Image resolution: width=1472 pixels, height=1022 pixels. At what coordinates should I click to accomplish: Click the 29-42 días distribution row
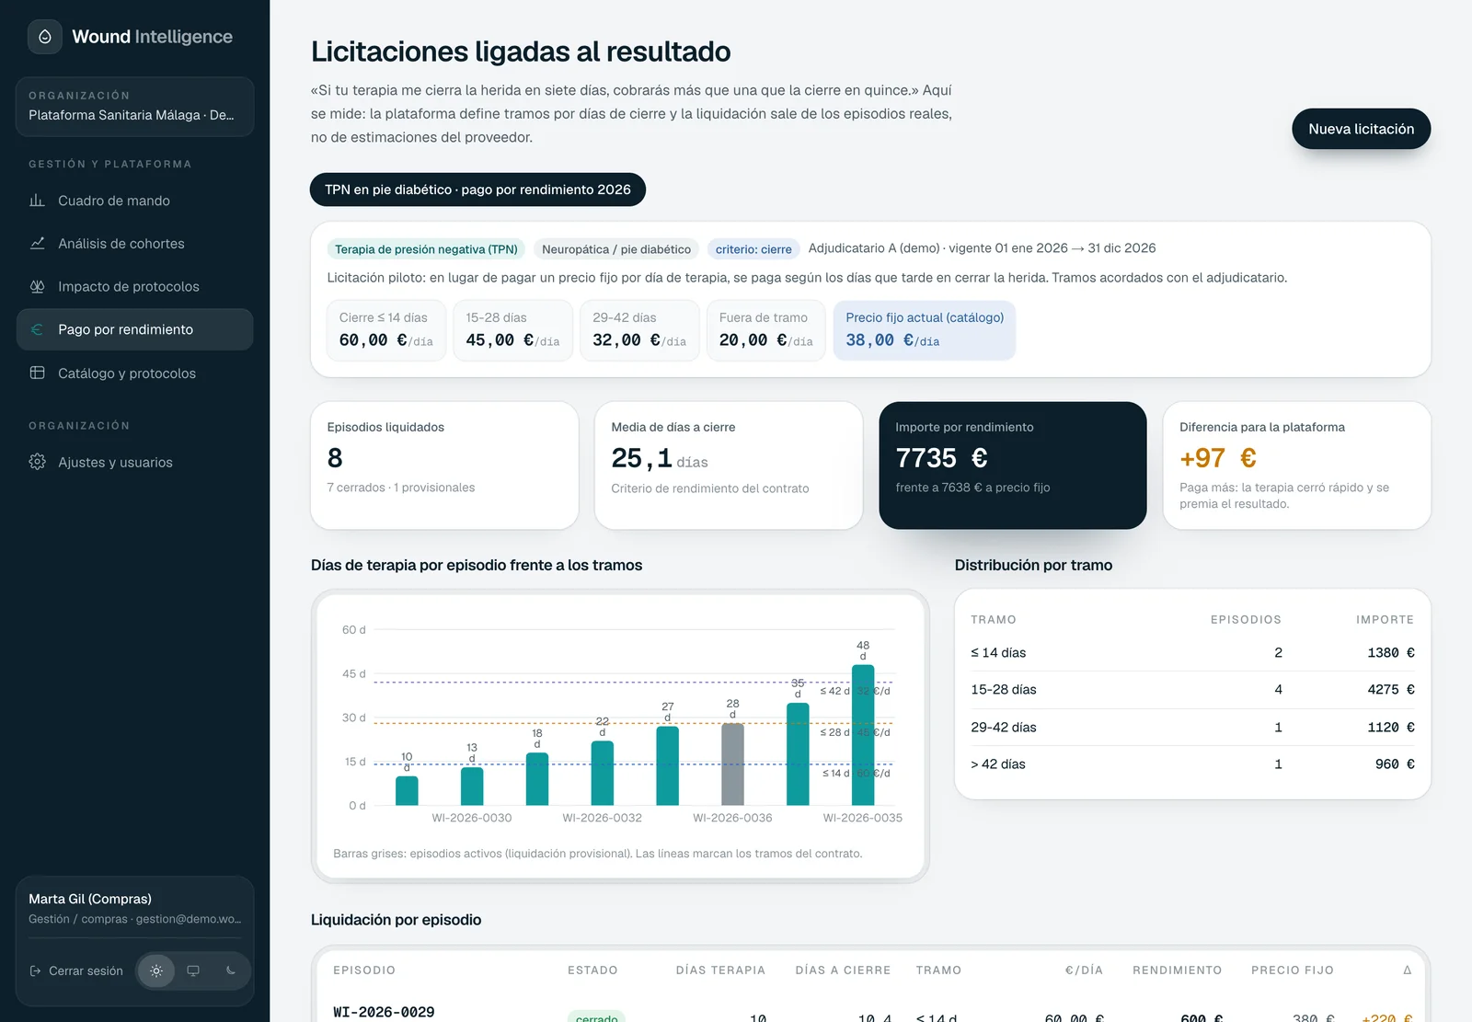(1192, 727)
